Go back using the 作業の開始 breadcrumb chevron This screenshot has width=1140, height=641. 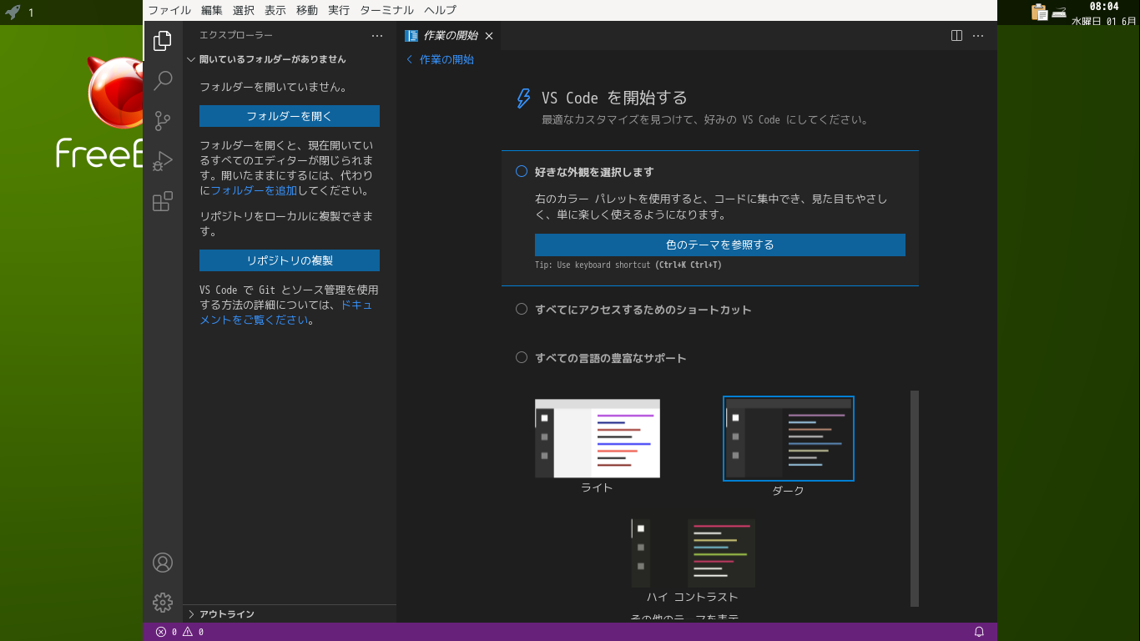point(410,59)
